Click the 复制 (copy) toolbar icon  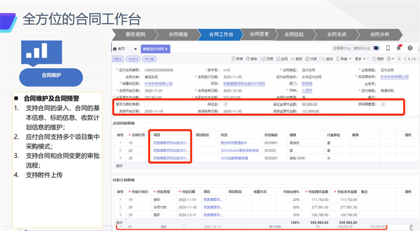248,59
